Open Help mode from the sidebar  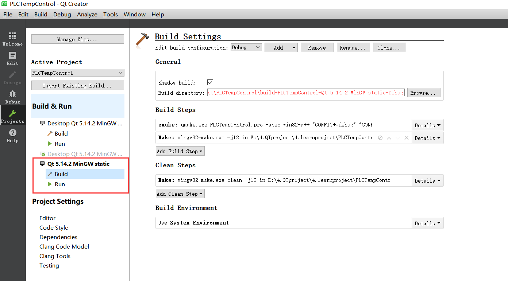(12, 134)
